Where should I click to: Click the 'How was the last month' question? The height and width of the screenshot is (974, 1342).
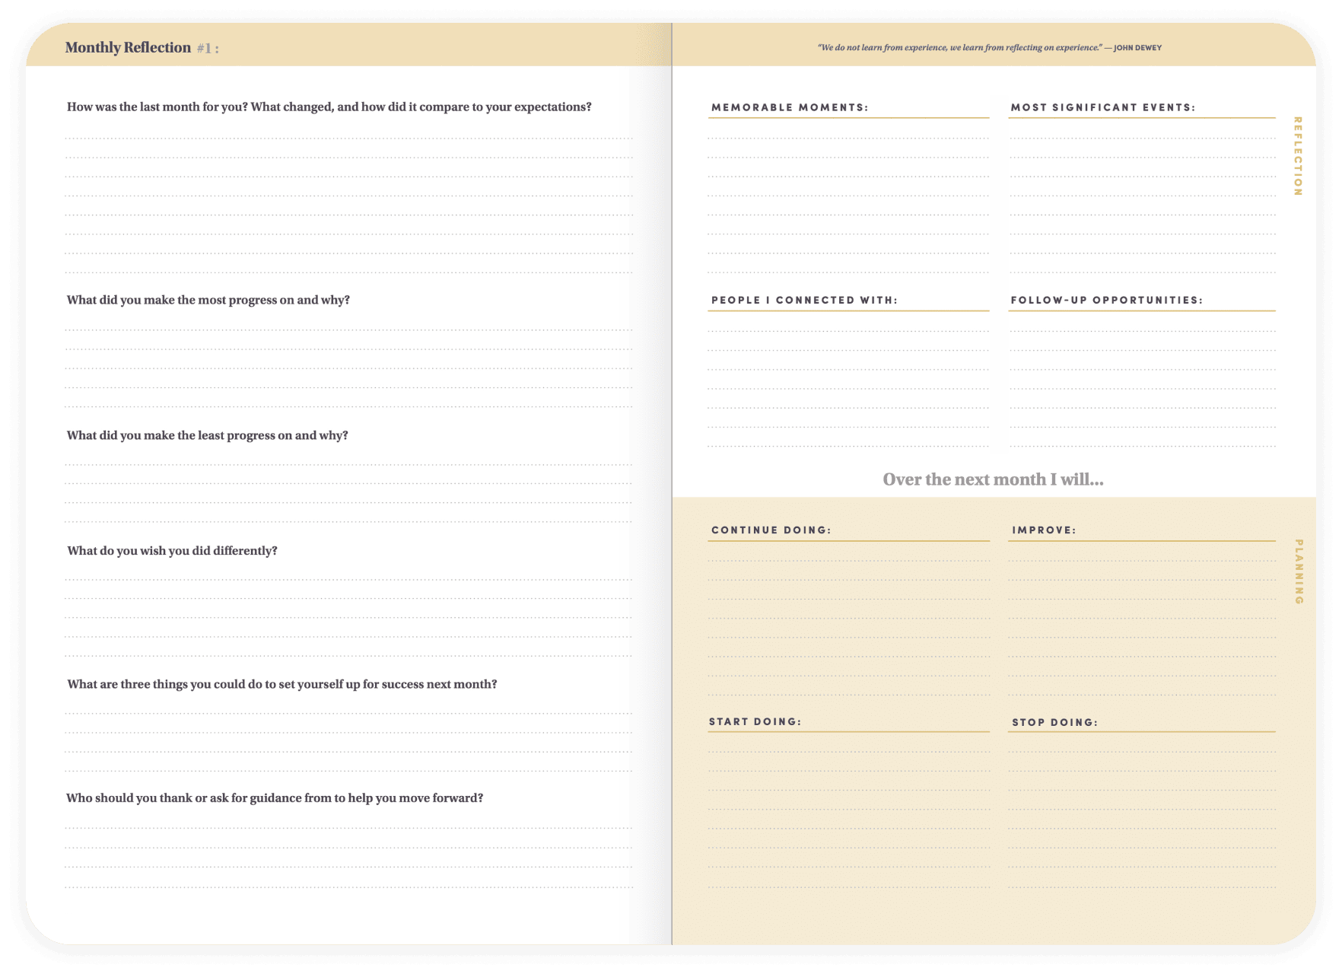point(329,107)
